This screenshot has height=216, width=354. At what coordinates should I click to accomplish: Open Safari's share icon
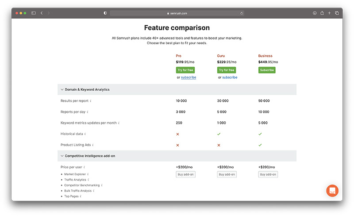322,13
